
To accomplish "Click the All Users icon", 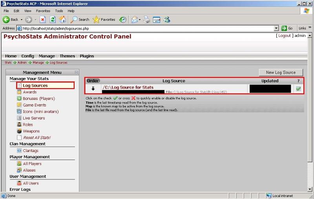I will pos(19,183).
